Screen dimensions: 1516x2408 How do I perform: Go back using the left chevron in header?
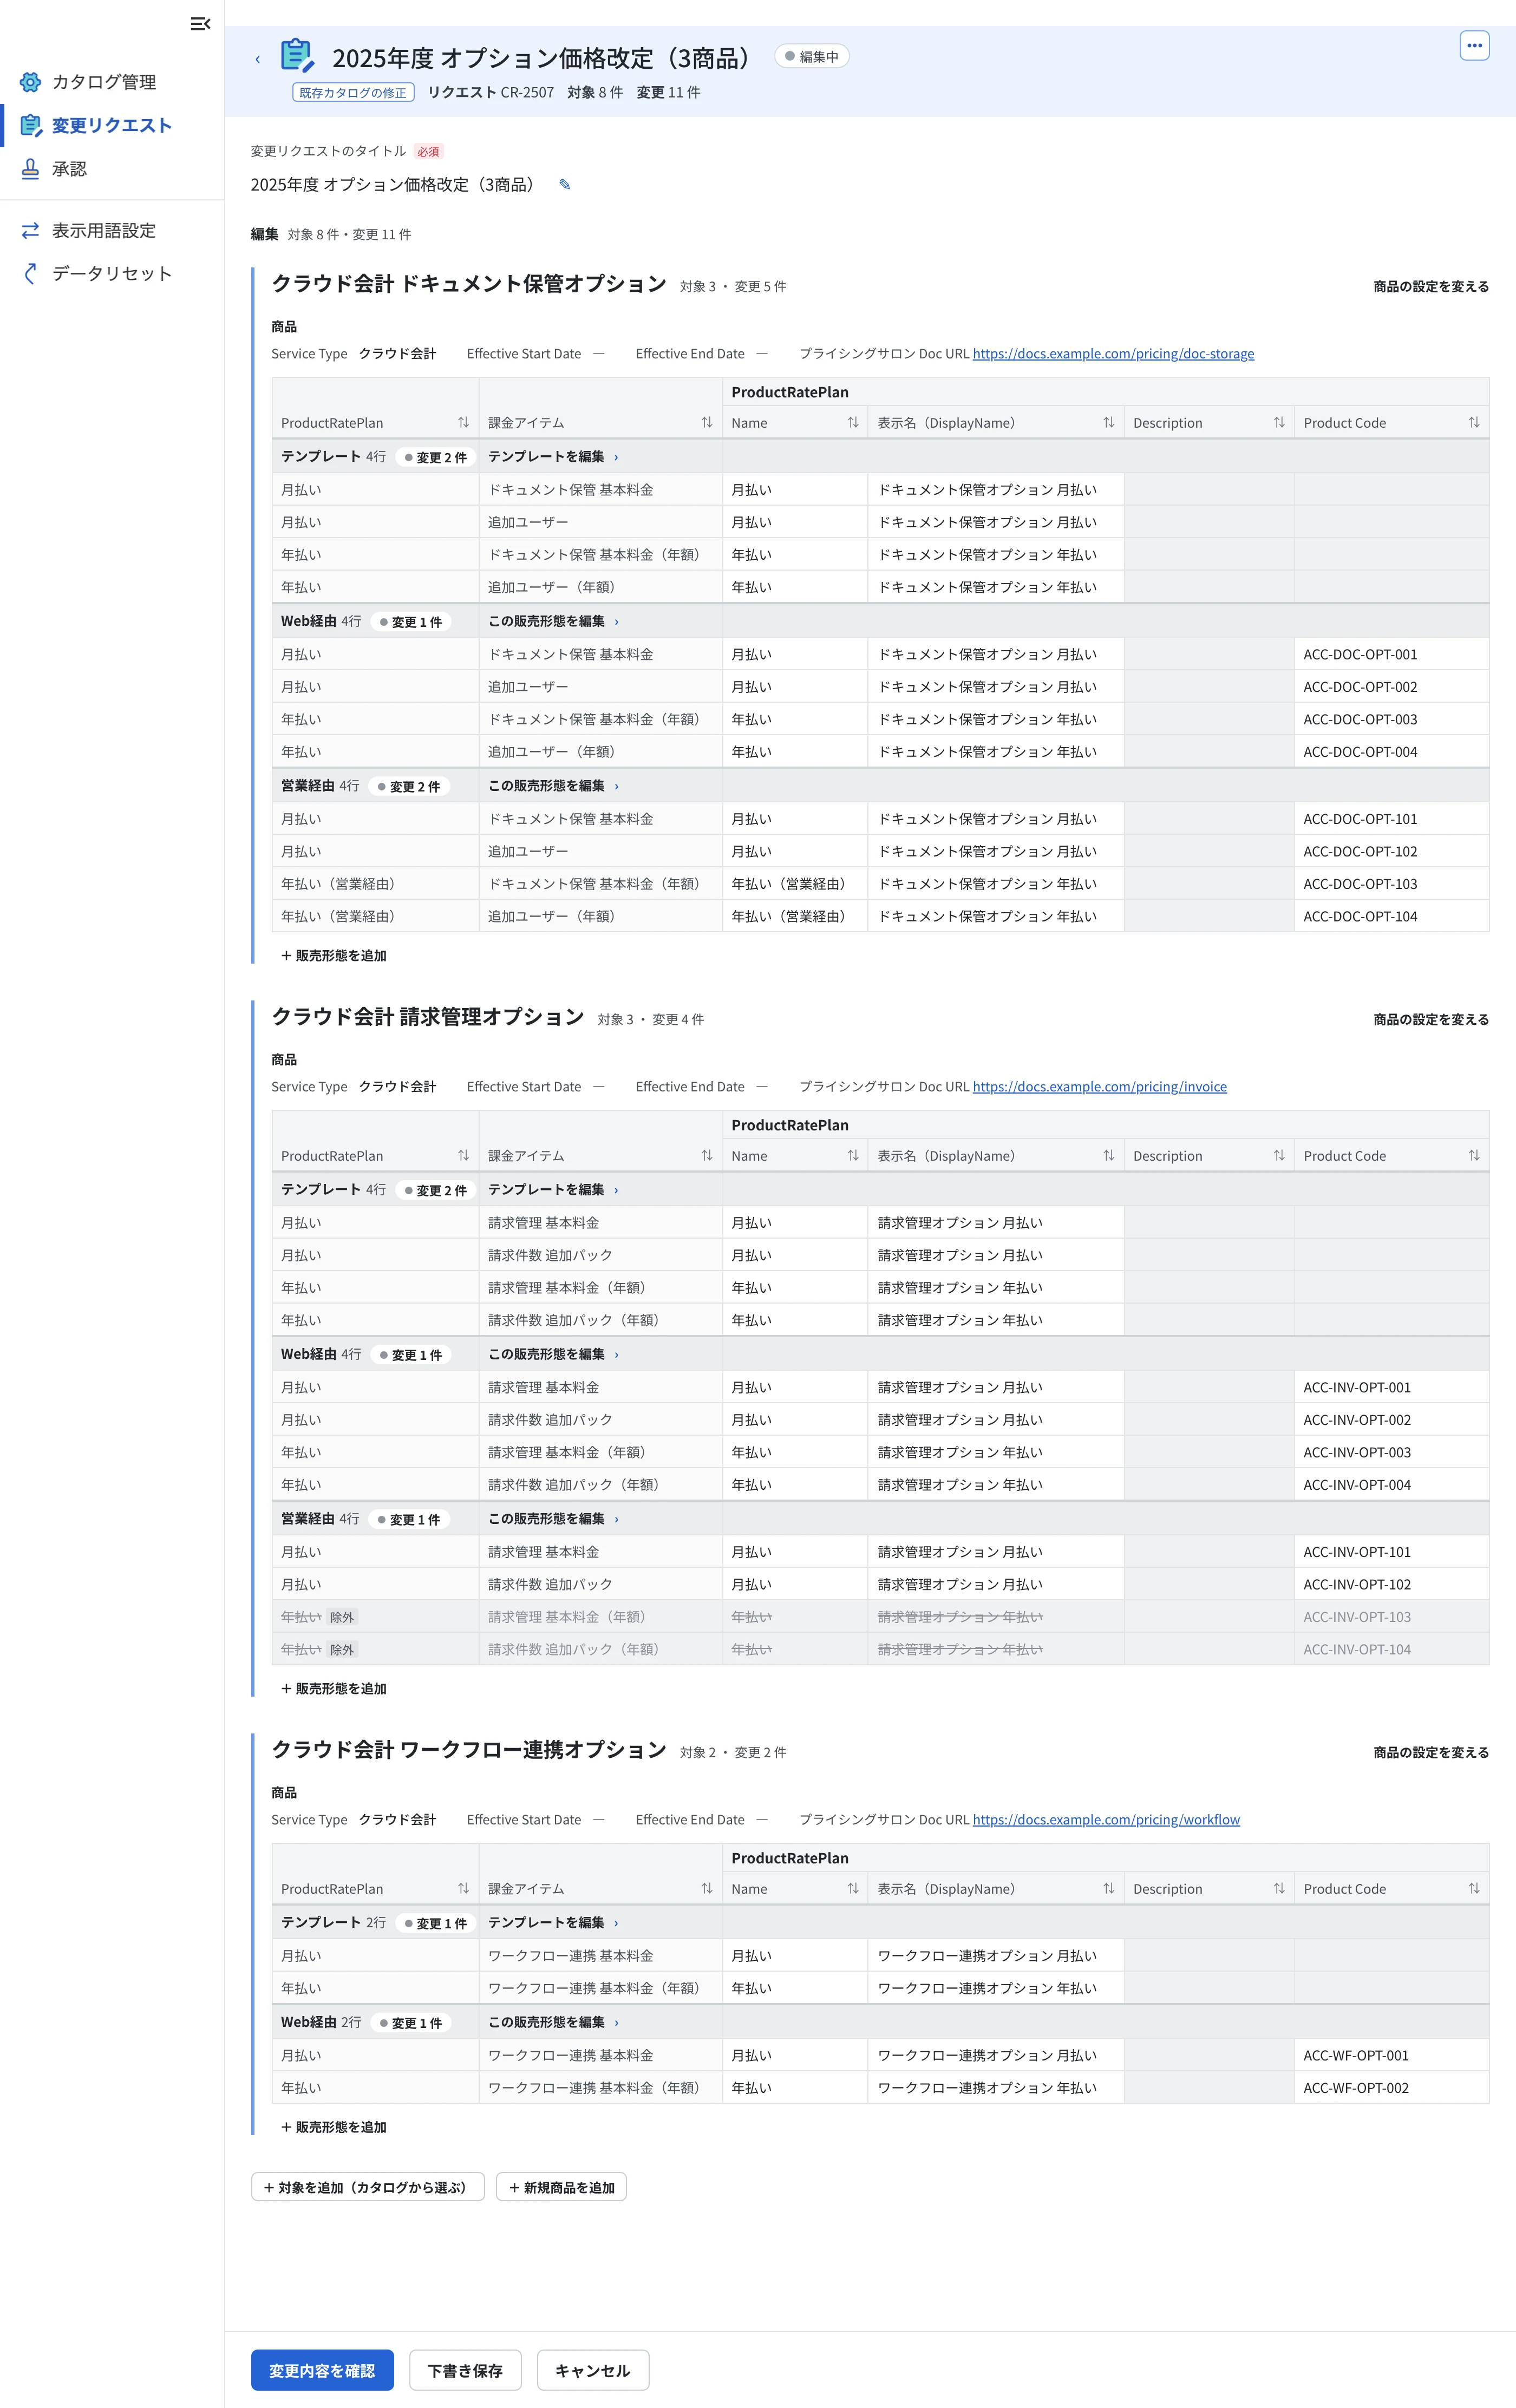coord(258,59)
